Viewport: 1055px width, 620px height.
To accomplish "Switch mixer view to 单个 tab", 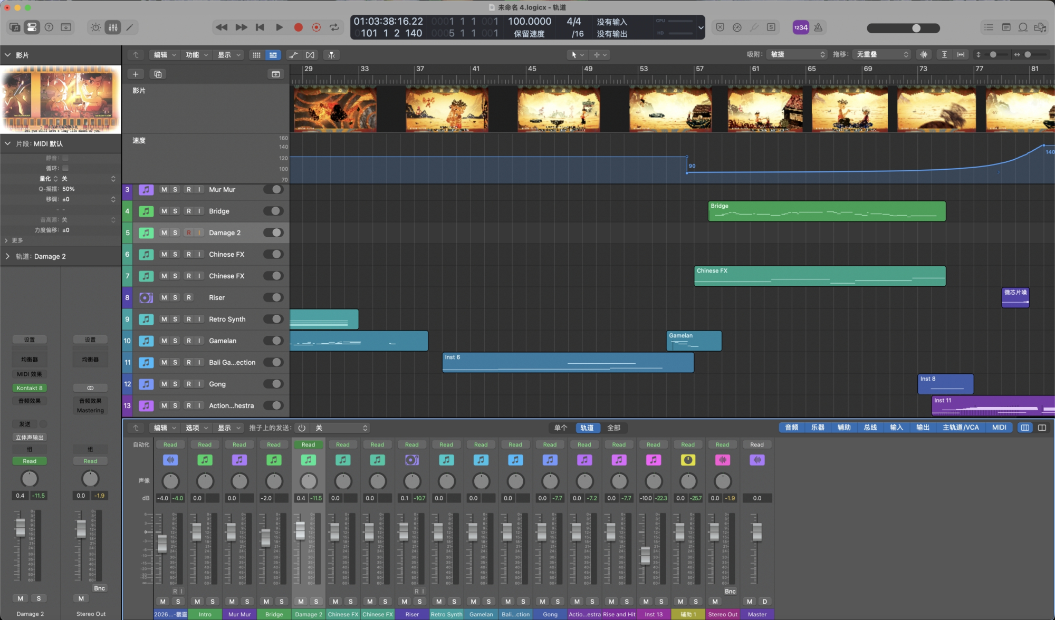I will [561, 428].
